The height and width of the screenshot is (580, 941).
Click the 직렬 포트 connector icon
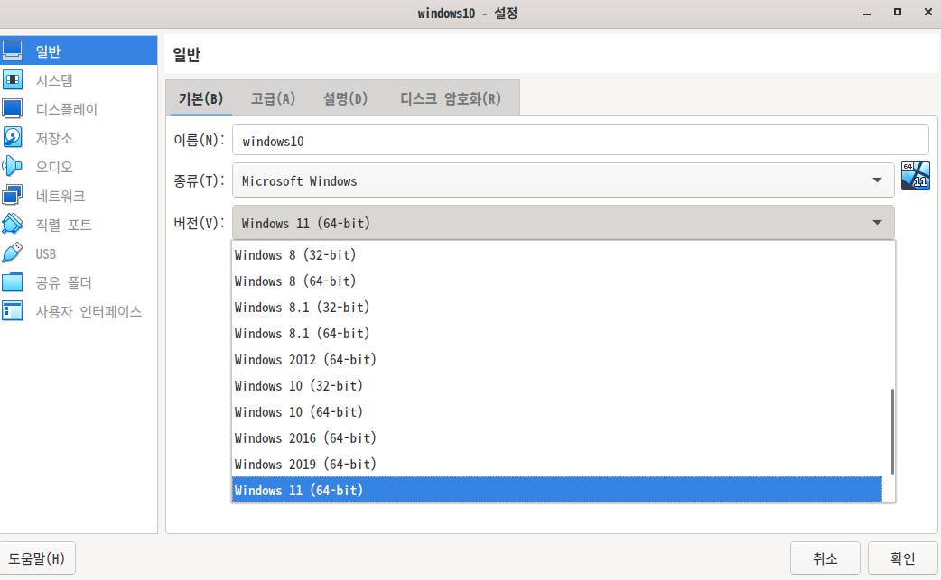click(12, 224)
